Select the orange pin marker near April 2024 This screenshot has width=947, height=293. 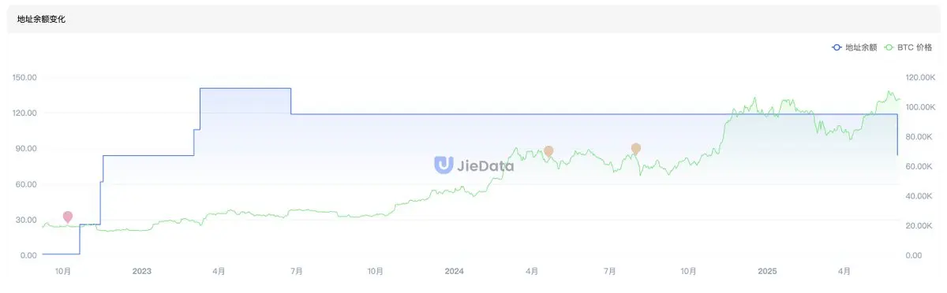click(548, 151)
